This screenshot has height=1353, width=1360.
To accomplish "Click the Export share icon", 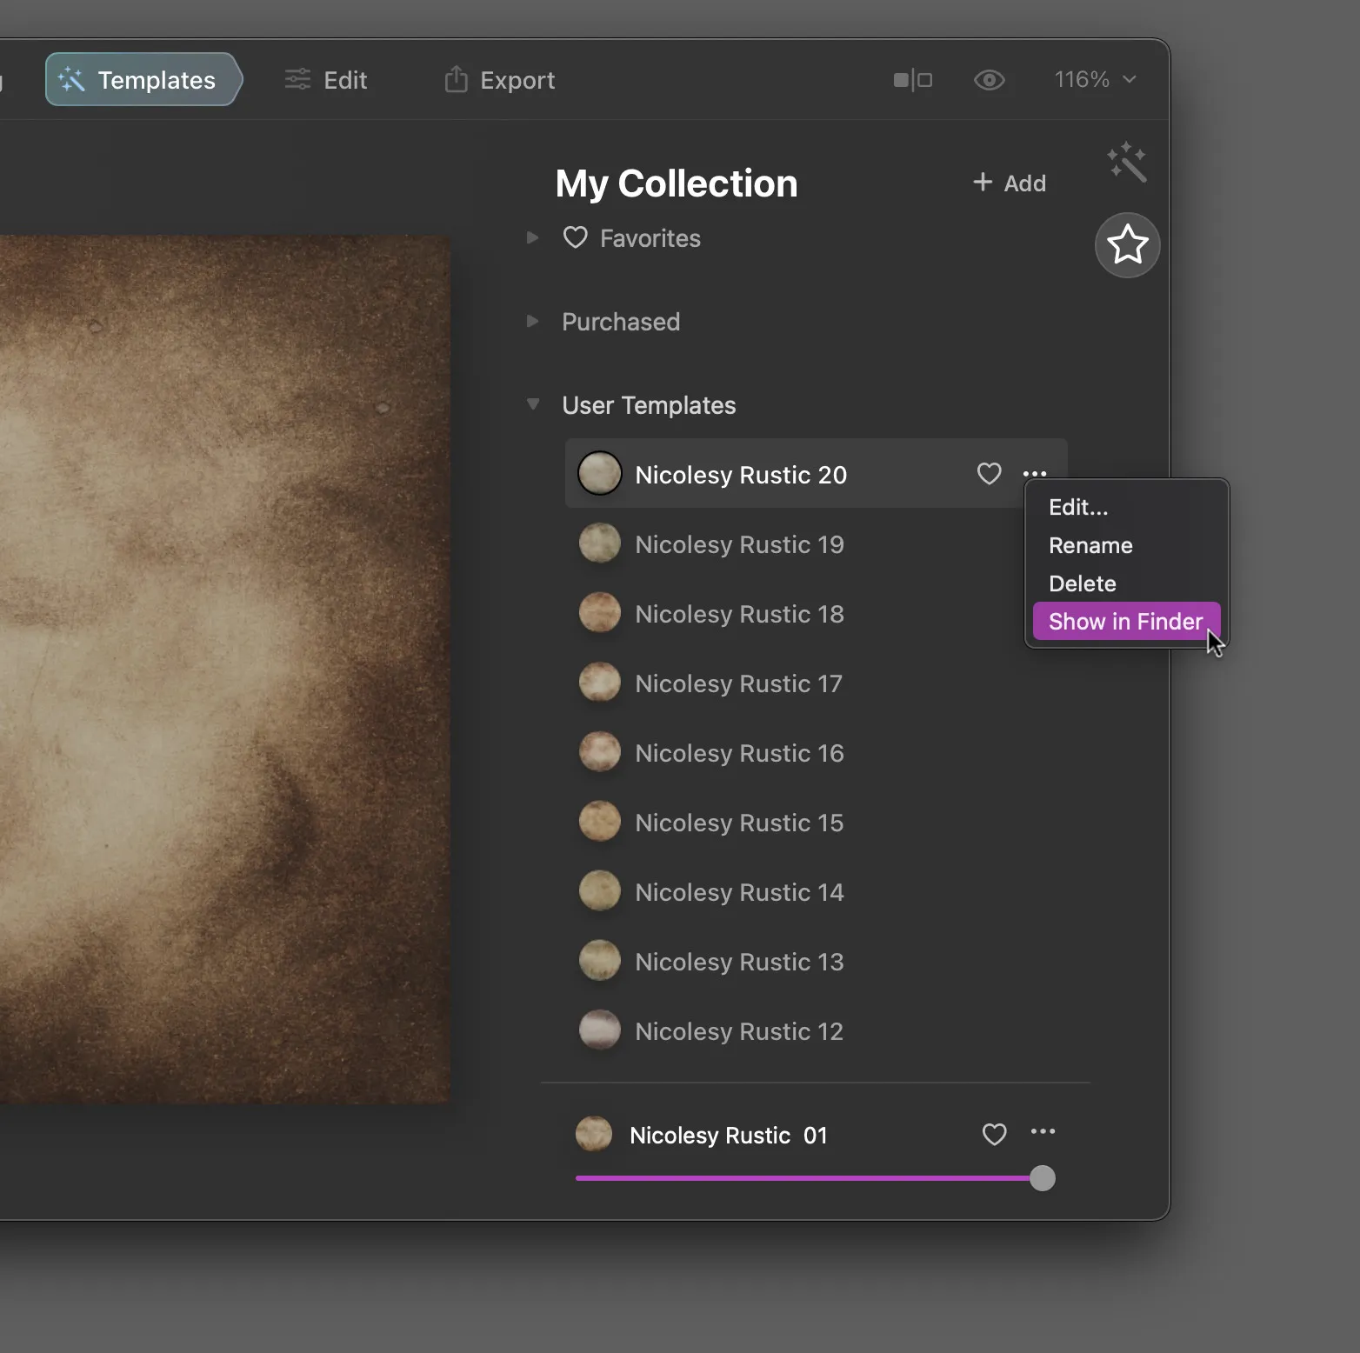I will (456, 80).
